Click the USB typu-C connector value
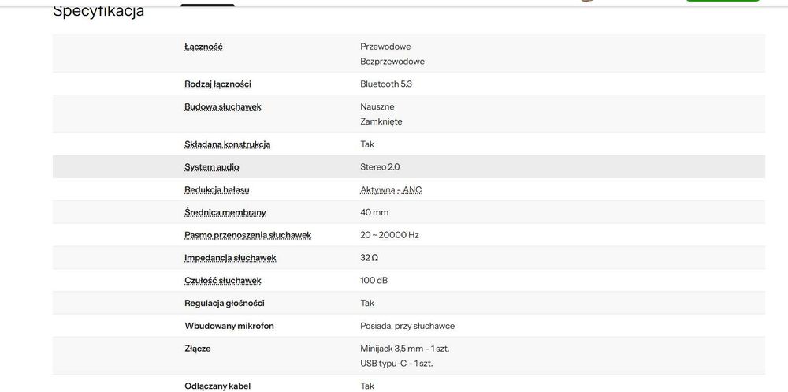Screen dimensions: 788x392 (x=396, y=364)
